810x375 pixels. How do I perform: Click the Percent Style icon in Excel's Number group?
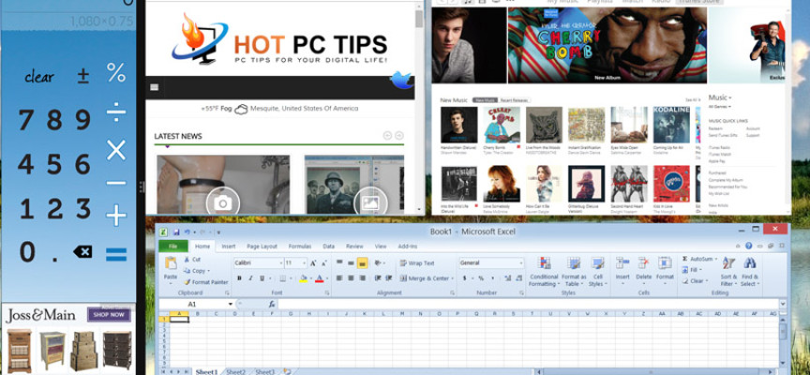pos(480,278)
